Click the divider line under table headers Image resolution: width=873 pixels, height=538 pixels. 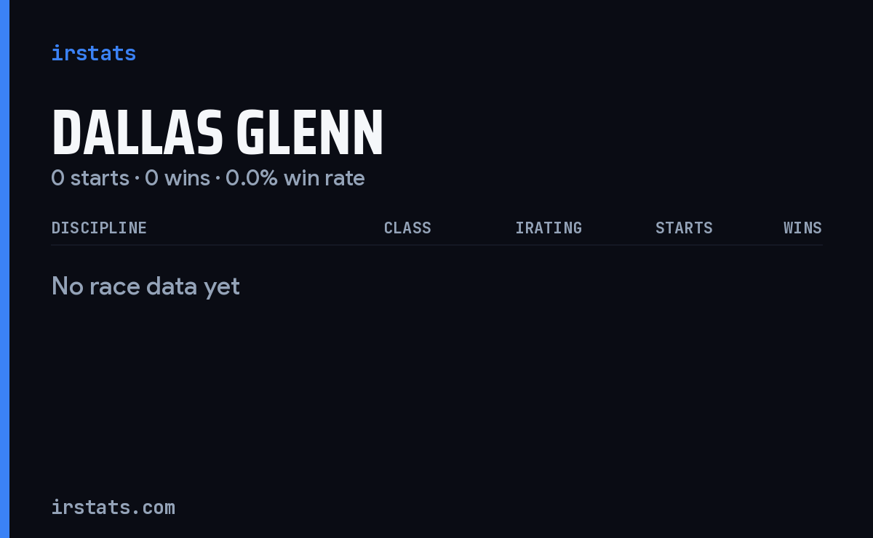pyautogui.click(x=436, y=245)
